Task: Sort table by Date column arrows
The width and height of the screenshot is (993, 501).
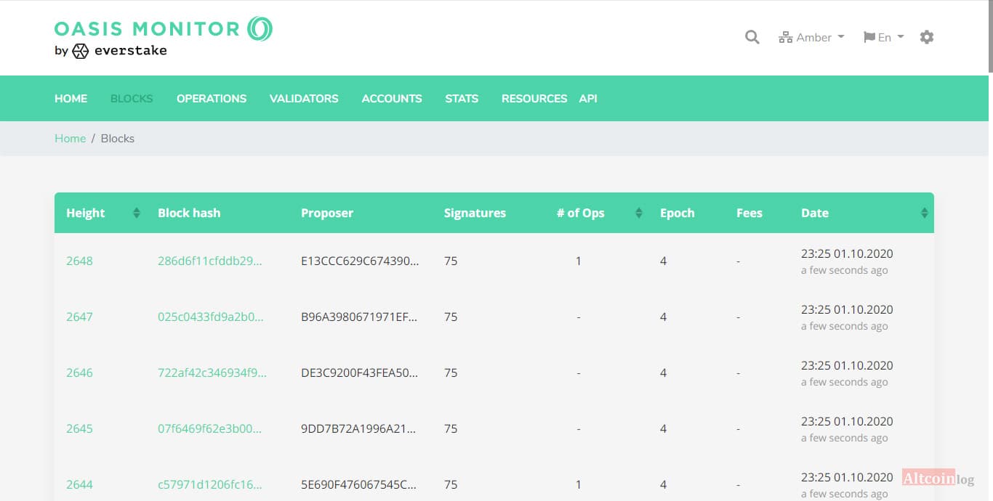Action: pyautogui.click(x=925, y=213)
